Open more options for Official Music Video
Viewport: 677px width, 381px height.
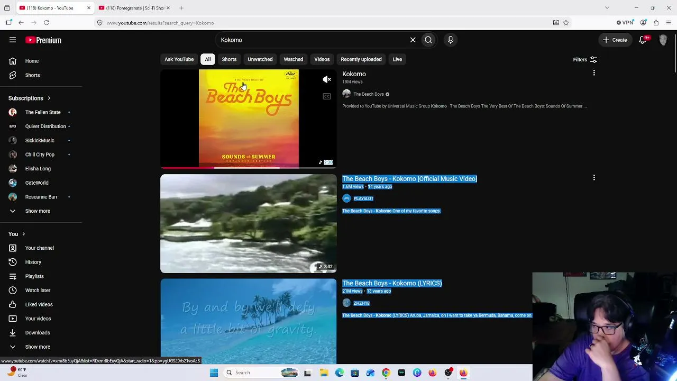594,178
